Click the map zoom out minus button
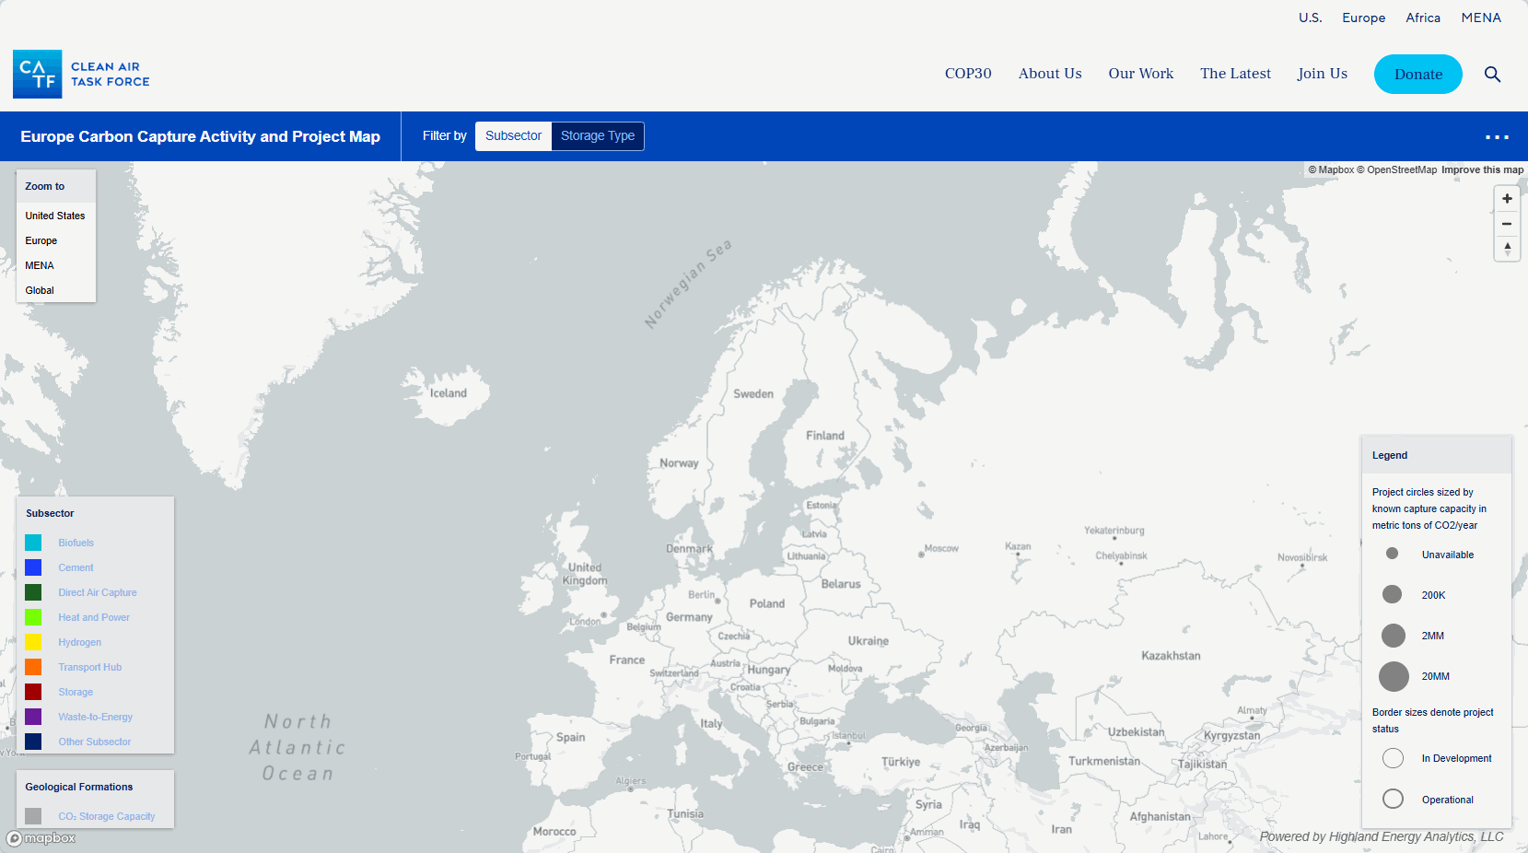This screenshot has height=853, width=1528. pos(1507,224)
